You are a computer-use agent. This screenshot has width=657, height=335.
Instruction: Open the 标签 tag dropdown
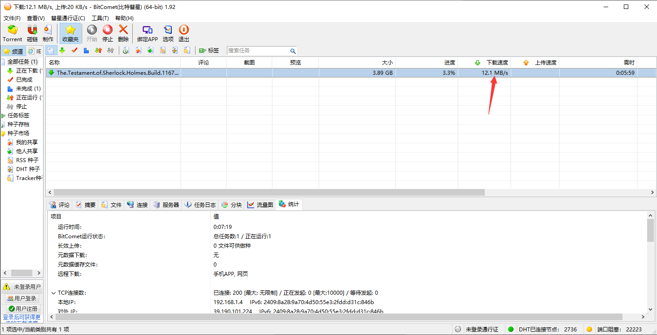point(209,51)
